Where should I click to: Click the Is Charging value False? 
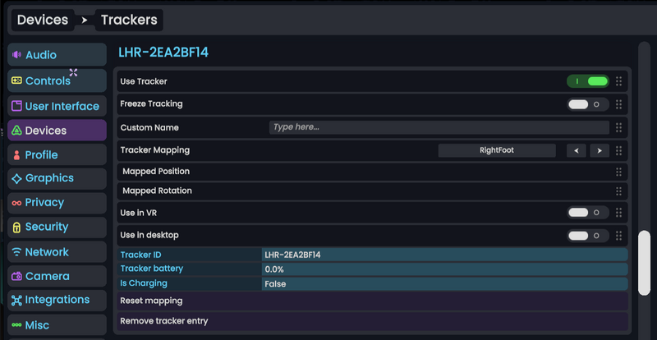(275, 284)
